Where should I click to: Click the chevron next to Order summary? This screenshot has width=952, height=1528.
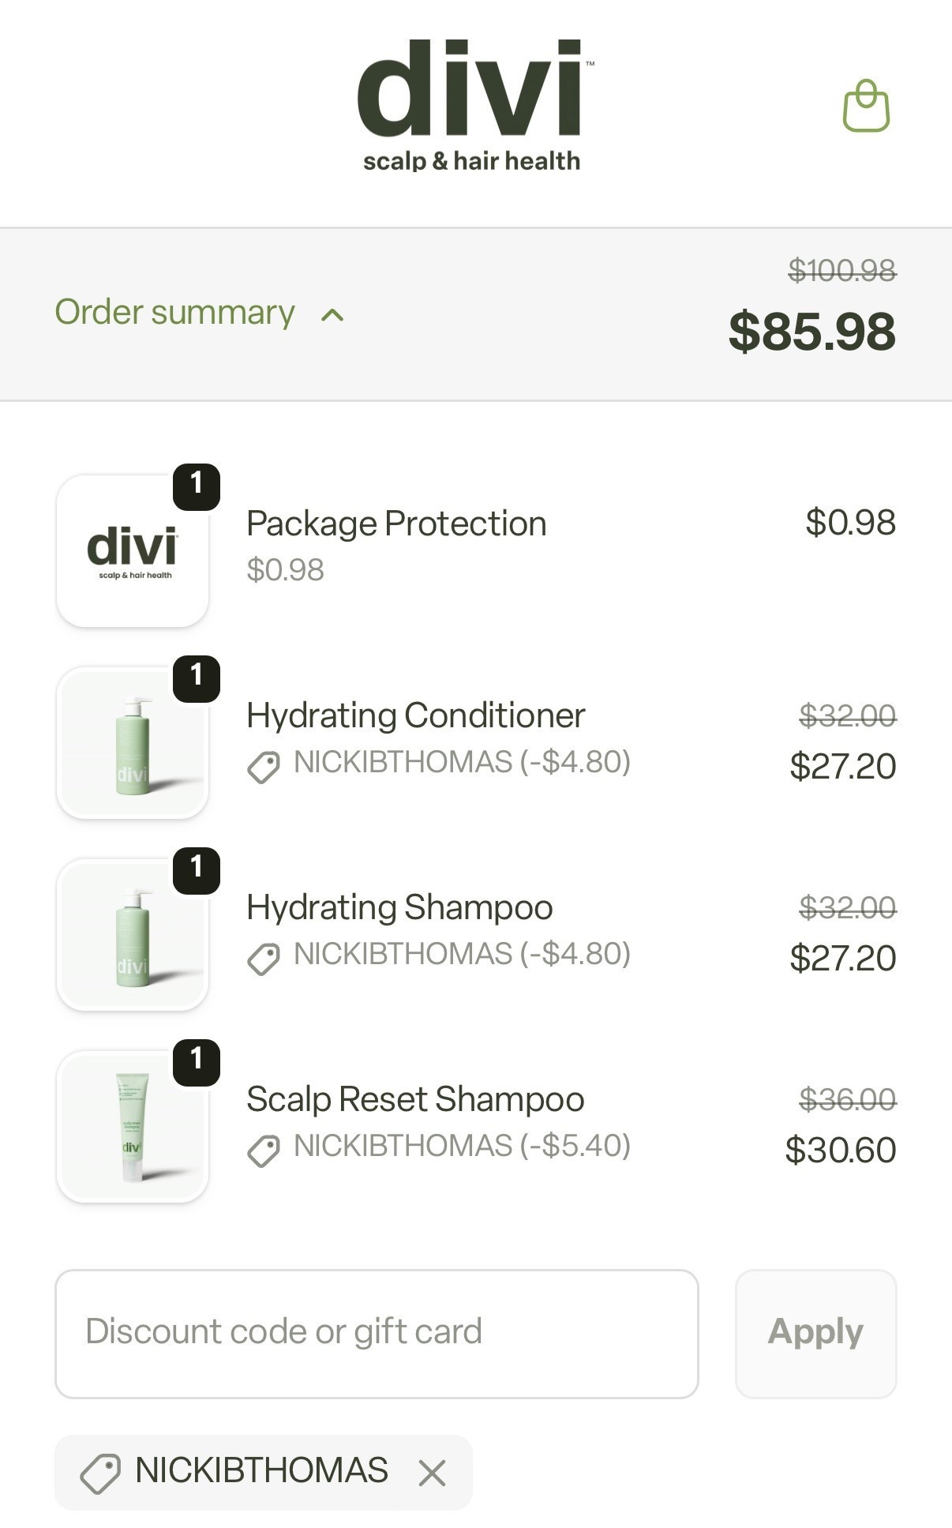(332, 315)
